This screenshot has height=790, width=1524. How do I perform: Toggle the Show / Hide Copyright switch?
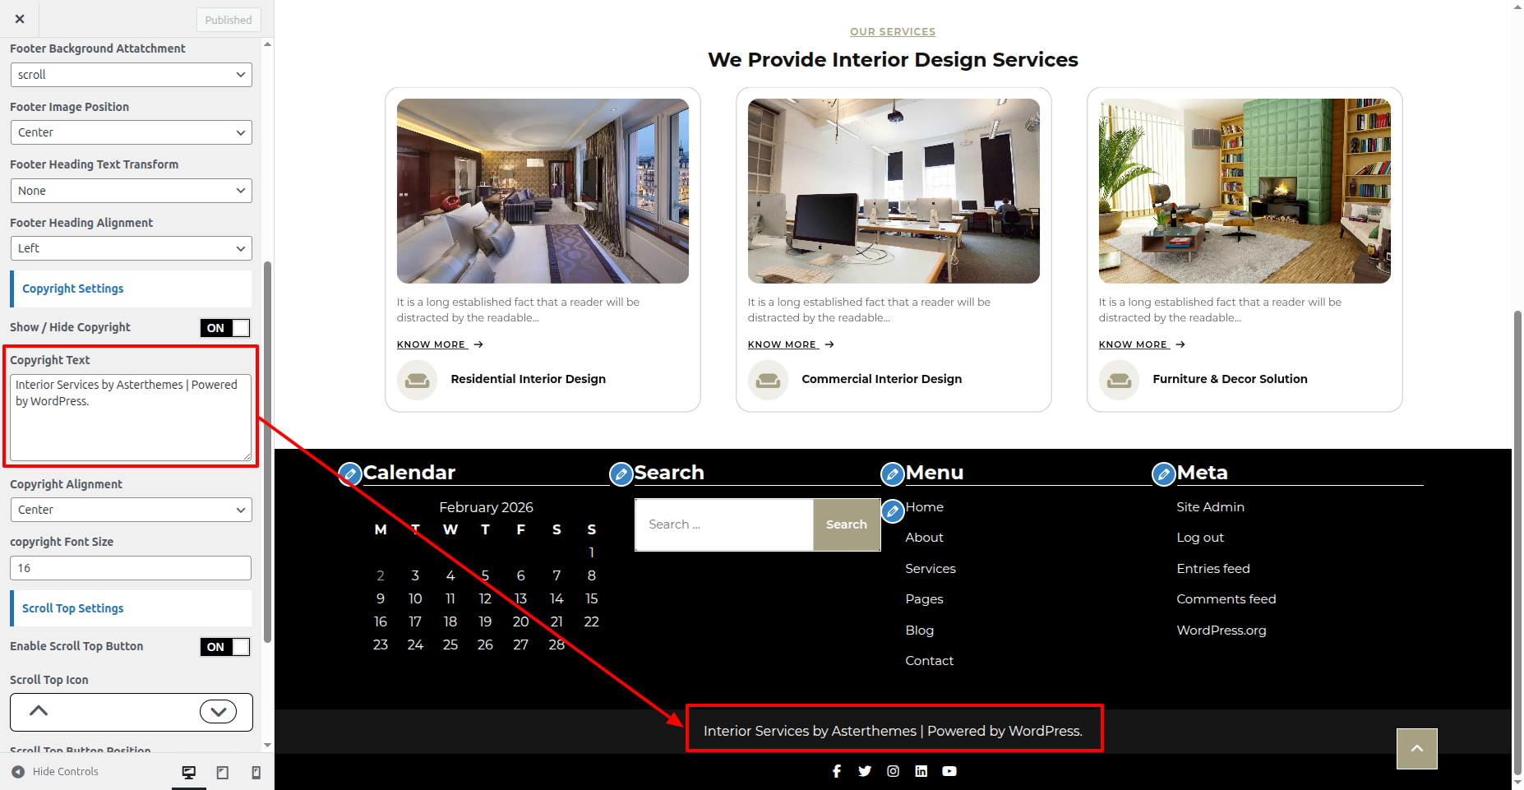[224, 328]
